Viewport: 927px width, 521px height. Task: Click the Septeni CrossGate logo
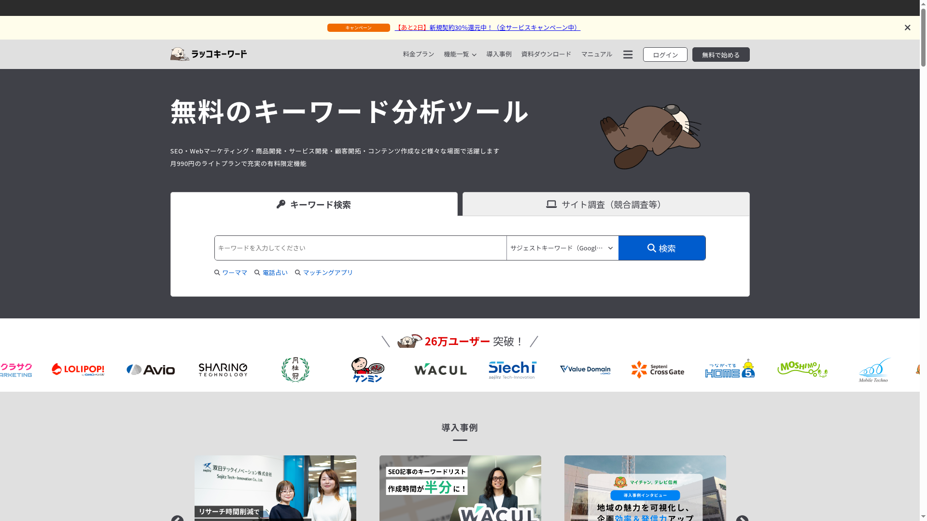658,370
